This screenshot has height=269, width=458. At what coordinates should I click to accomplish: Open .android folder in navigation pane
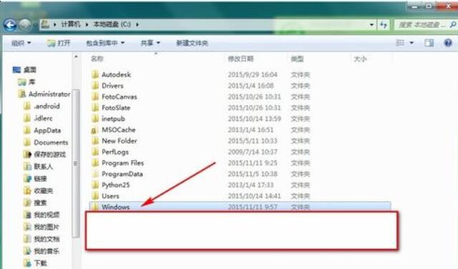[42, 106]
